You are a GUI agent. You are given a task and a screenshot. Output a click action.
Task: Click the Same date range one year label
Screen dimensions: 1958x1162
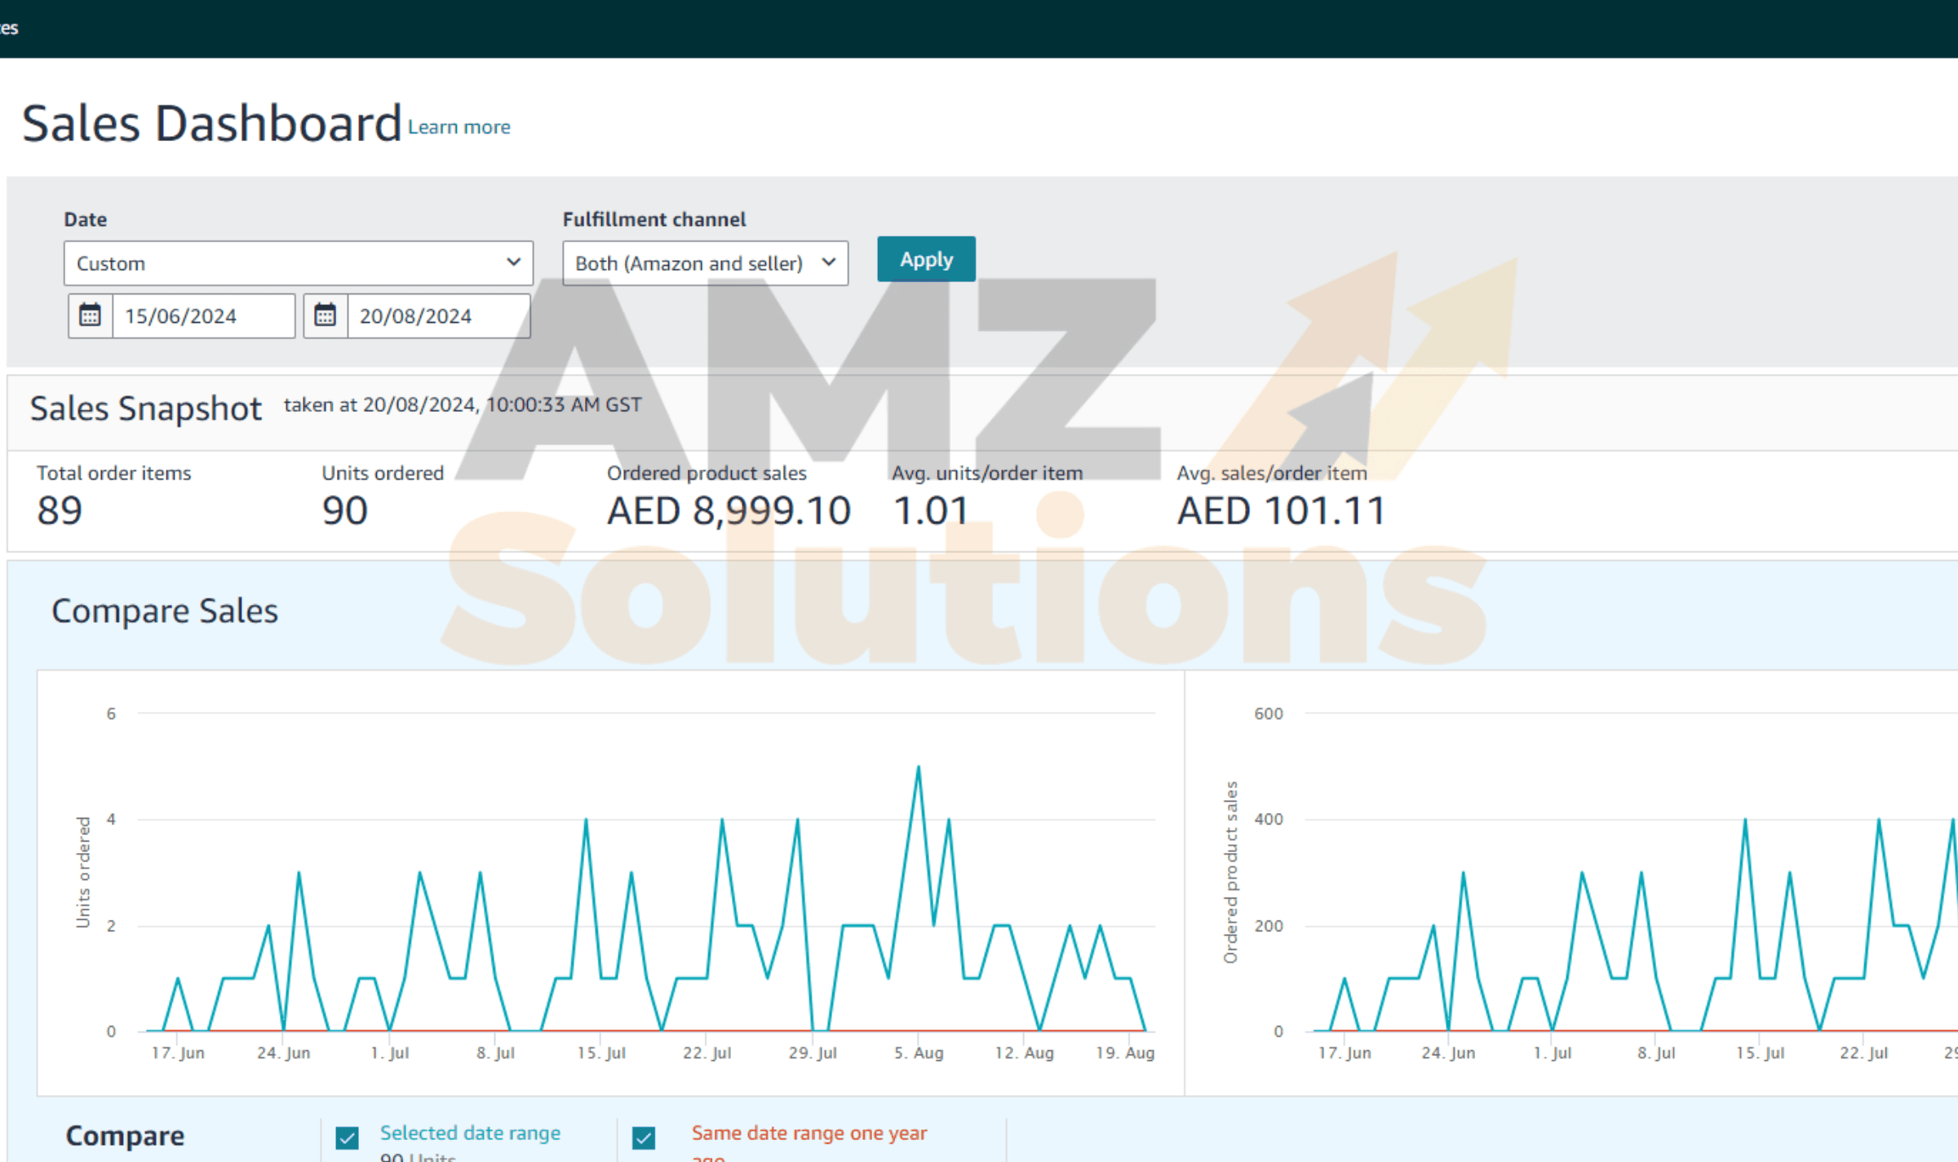click(x=808, y=1133)
